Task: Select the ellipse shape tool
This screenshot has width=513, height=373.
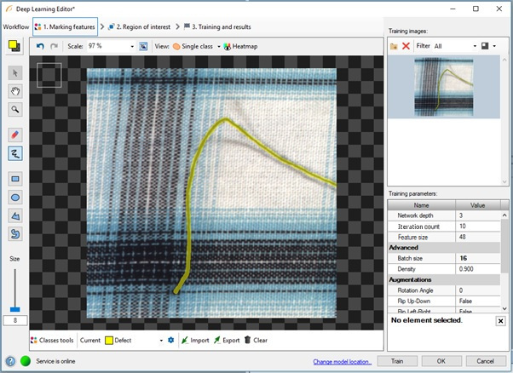Action: tap(15, 197)
